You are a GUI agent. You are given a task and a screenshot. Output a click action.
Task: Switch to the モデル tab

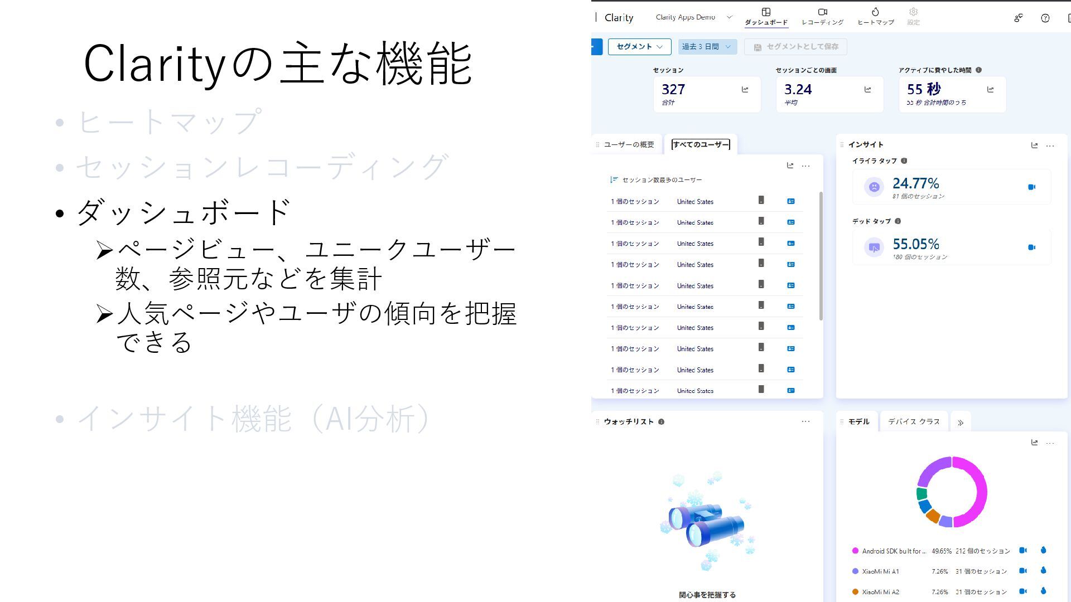tap(859, 421)
